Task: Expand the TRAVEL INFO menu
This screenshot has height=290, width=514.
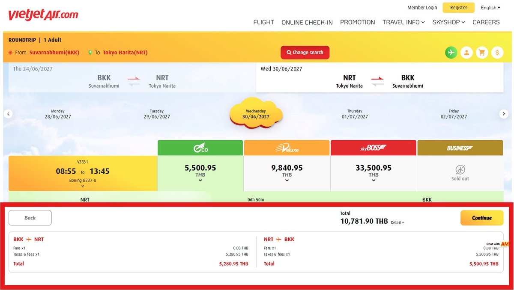Action: pyautogui.click(x=403, y=22)
